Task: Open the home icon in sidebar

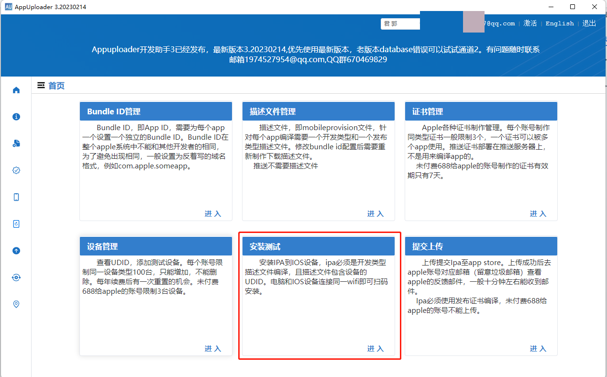Action: [16, 90]
